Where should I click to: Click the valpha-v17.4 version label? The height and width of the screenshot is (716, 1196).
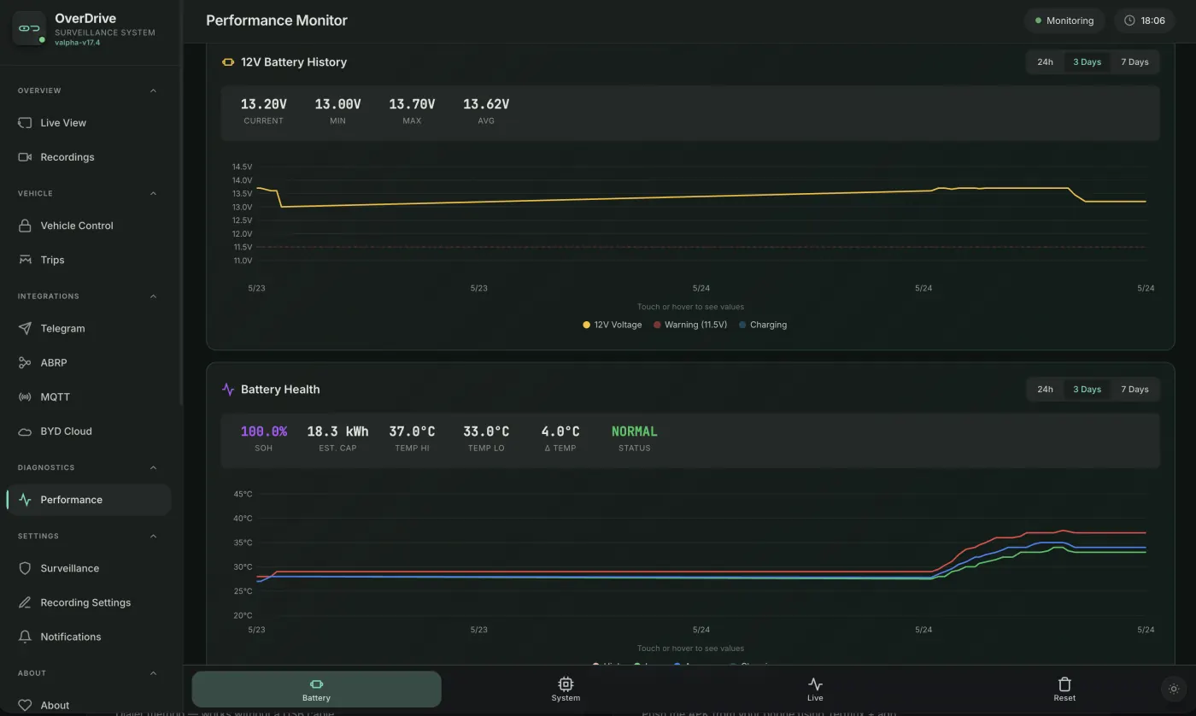pyautogui.click(x=78, y=43)
